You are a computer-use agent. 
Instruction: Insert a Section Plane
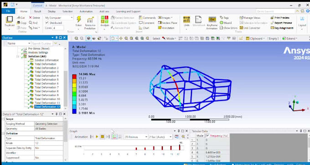coord(167,23)
